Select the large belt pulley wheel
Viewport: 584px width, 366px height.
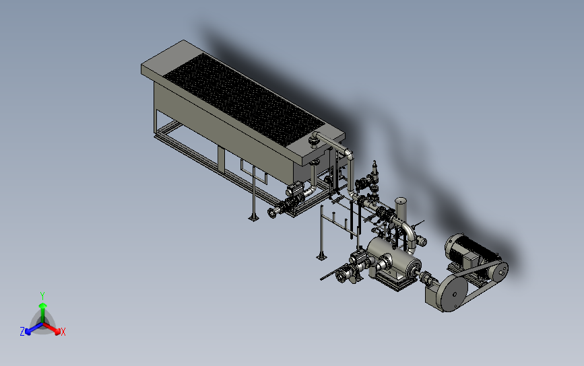tap(453, 293)
